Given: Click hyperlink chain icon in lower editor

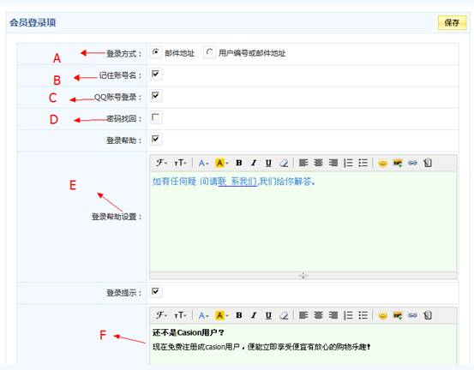Looking at the screenshot, I should tap(412, 315).
